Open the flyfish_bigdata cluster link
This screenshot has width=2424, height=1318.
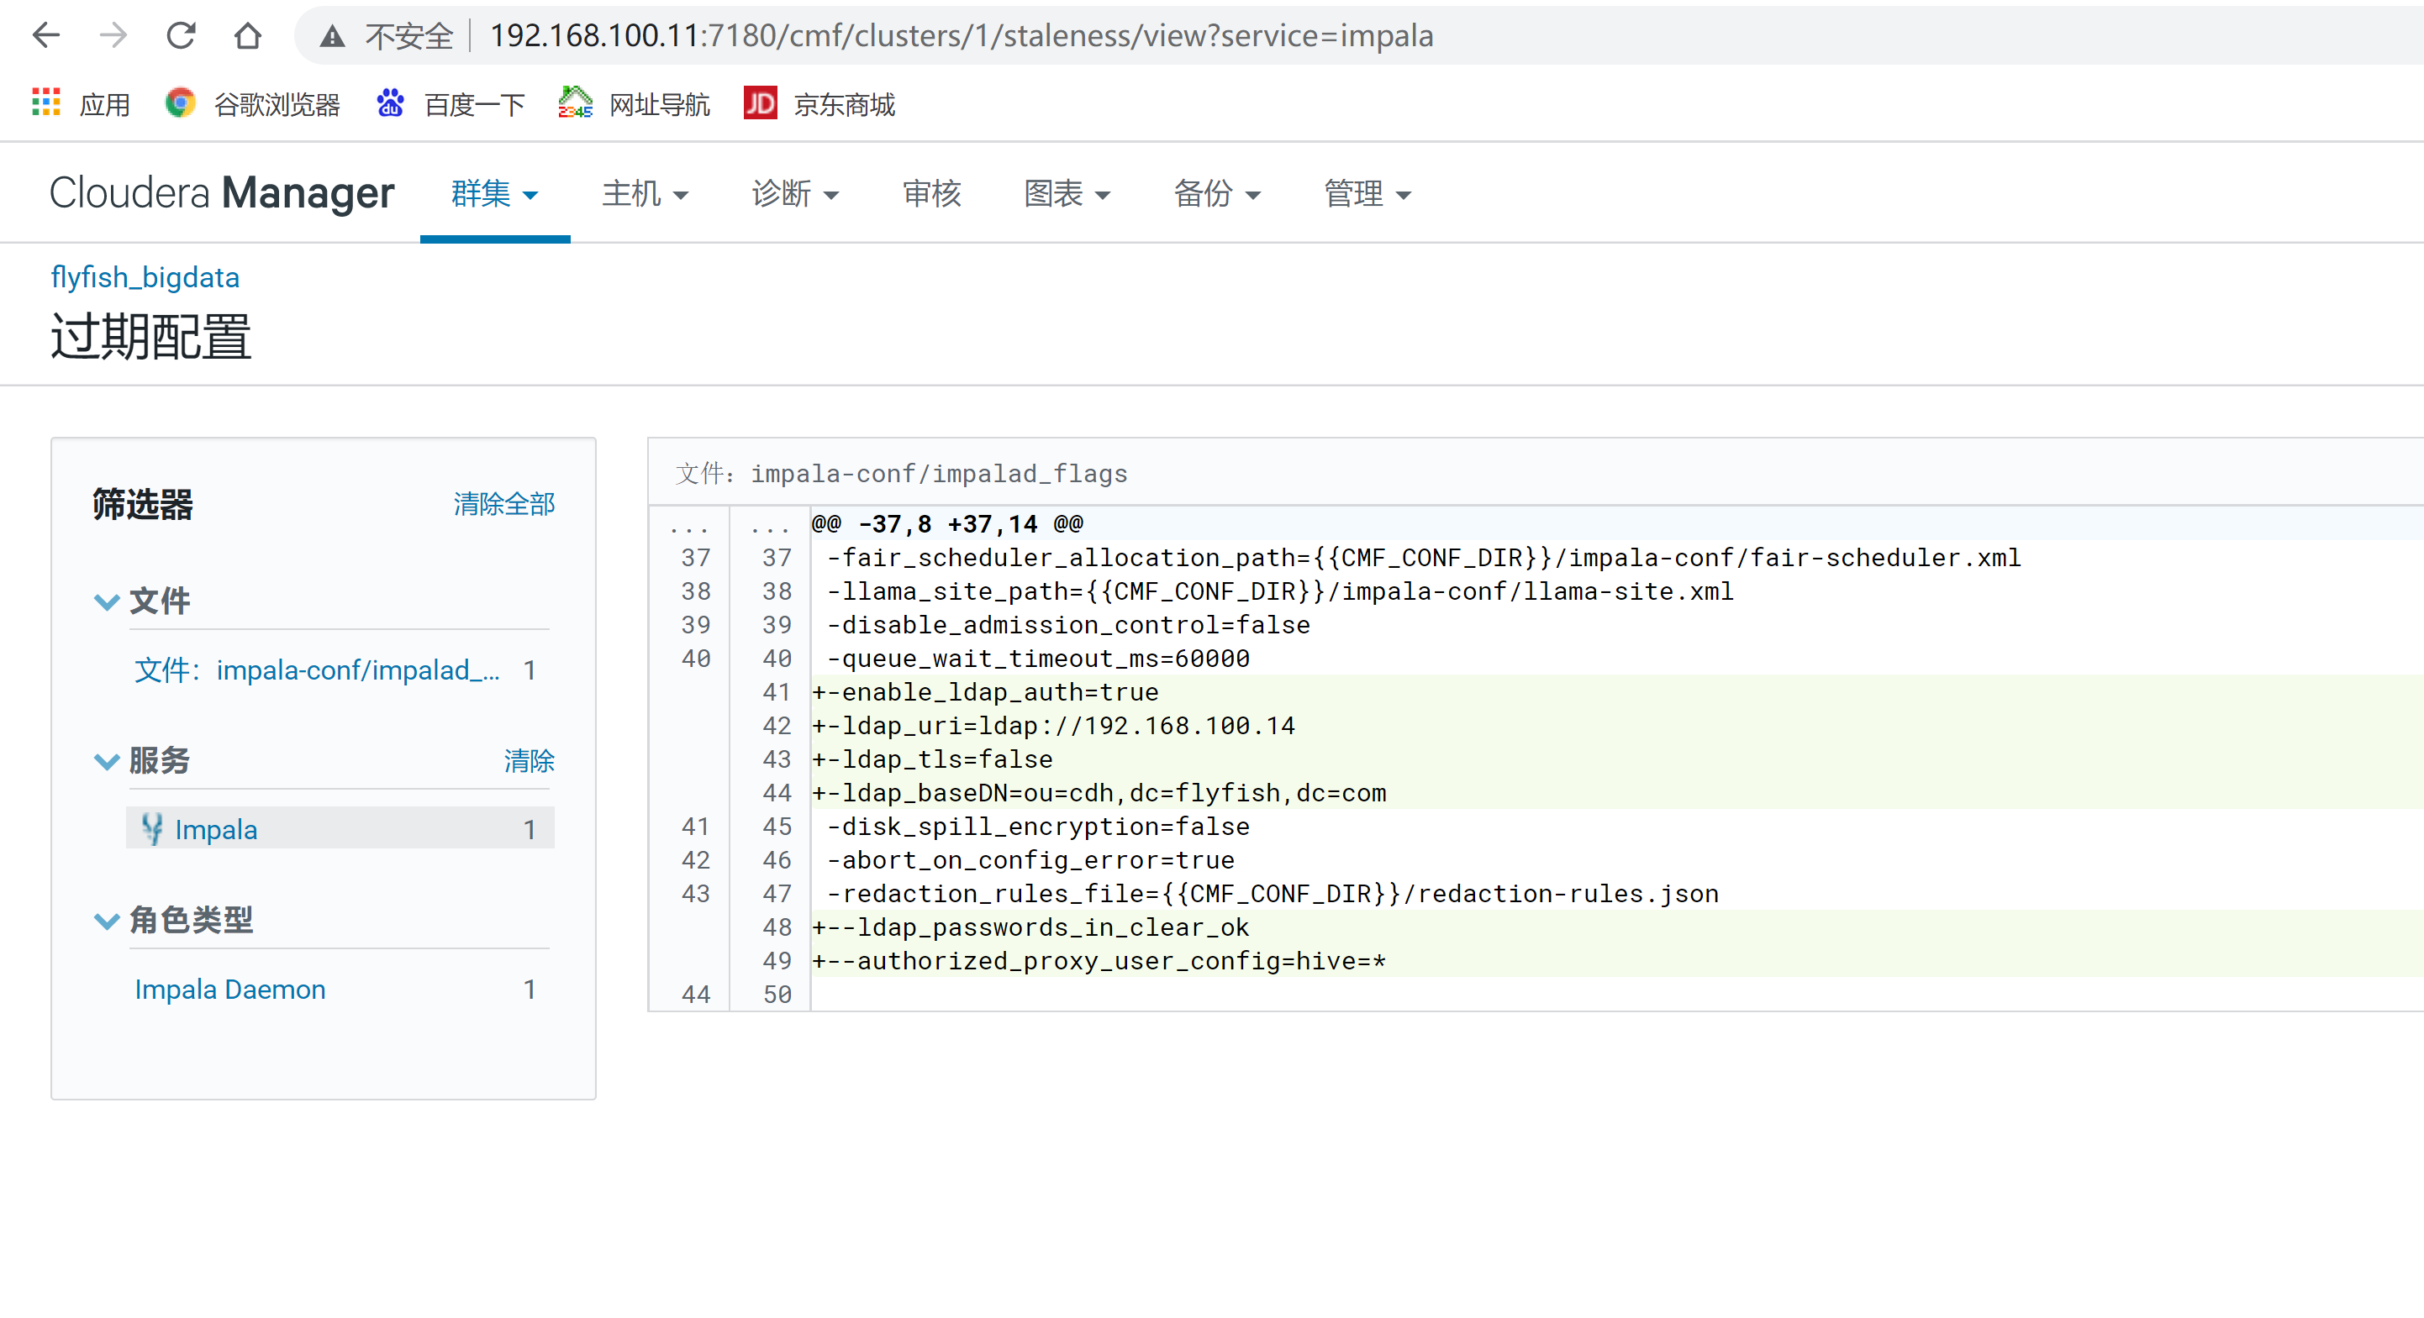(145, 276)
